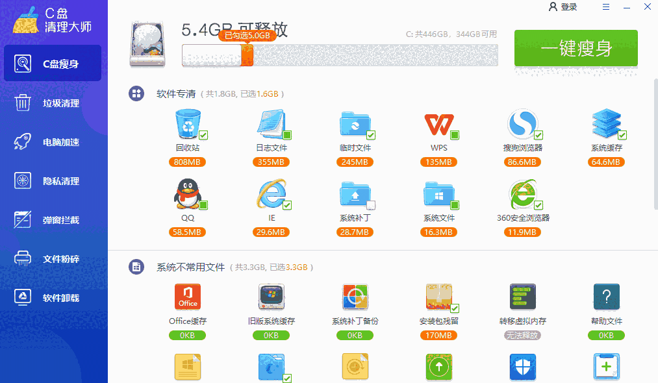Select the IE browser cleanup icon
The height and width of the screenshot is (383, 658).
(271, 197)
